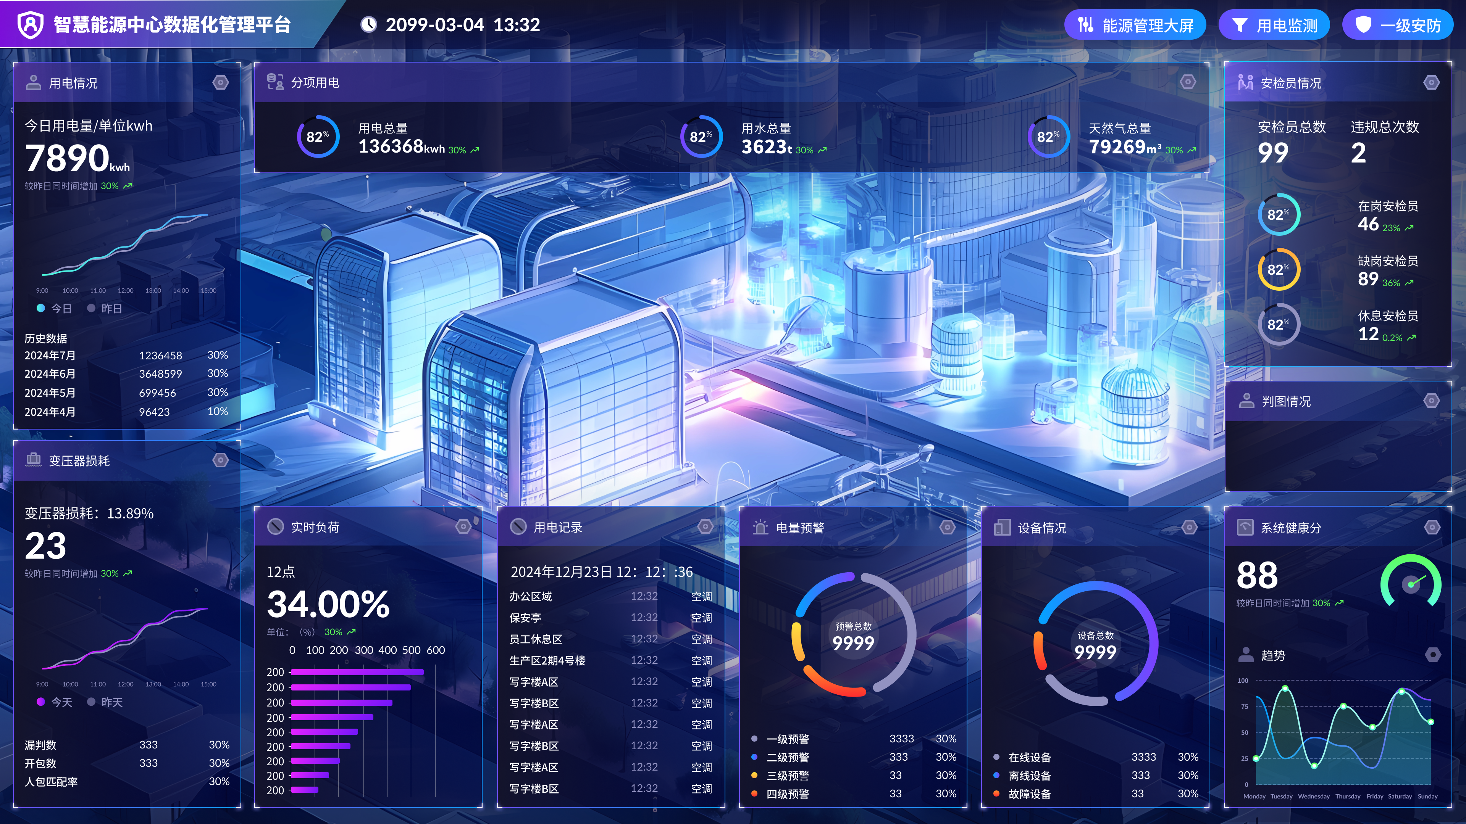This screenshot has width=1466, height=824.
Task: Open settings hexagon in the 设备情况 panel
Action: (x=1190, y=527)
